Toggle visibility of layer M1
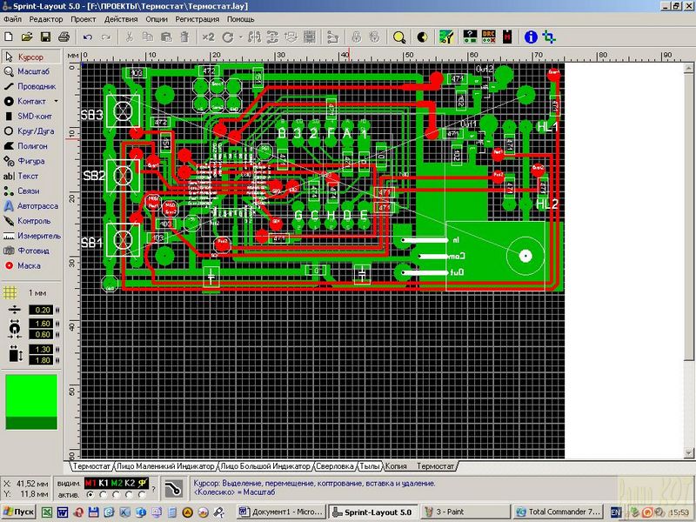696x522 pixels. (90, 484)
